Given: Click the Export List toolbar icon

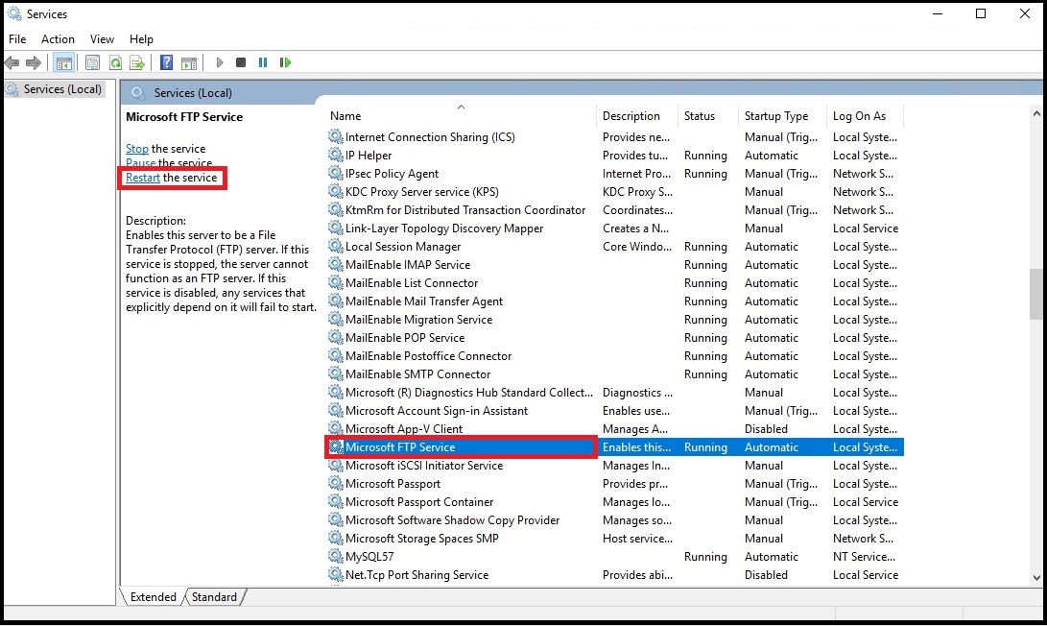Looking at the screenshot, I should pyautogui.click(x=137, y=63).
